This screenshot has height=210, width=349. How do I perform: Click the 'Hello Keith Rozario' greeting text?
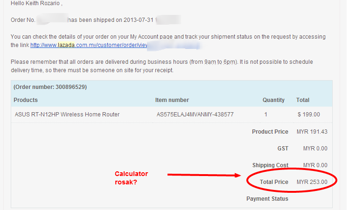click(x=36, y=4)
